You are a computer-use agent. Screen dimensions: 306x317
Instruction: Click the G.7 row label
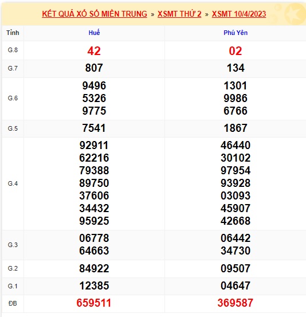13,68
